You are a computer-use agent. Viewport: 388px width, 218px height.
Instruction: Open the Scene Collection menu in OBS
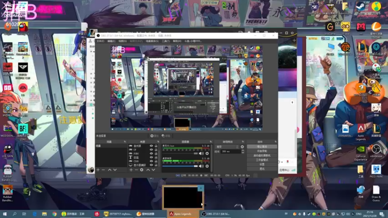pos(152,41)
